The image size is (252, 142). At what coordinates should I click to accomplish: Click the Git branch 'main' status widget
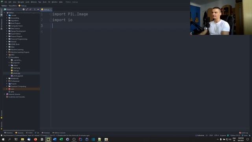(245, 136)
